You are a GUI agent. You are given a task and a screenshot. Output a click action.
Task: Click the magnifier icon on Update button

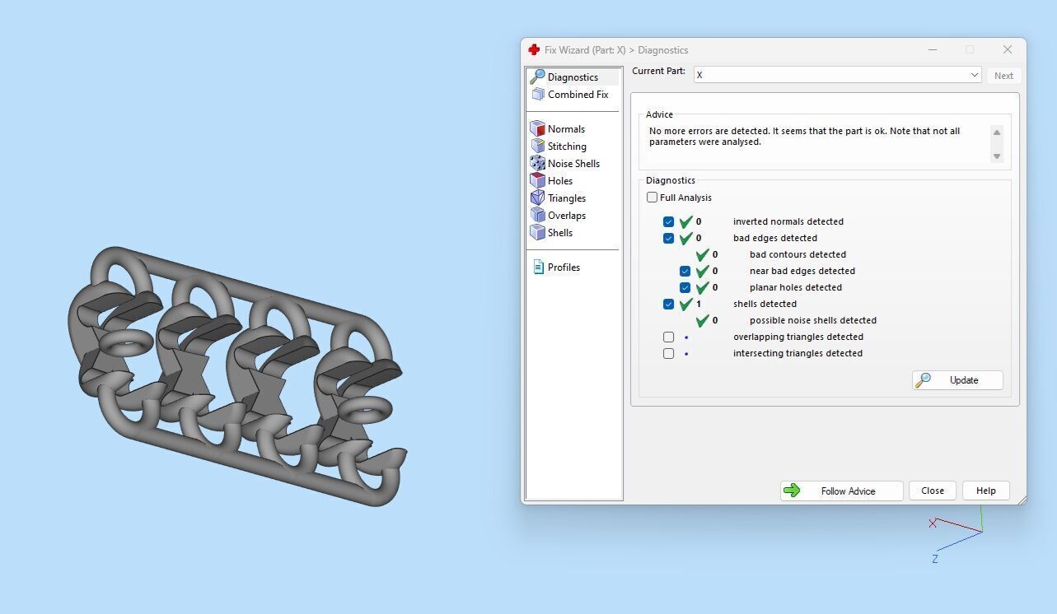click(x=924, y=379)
